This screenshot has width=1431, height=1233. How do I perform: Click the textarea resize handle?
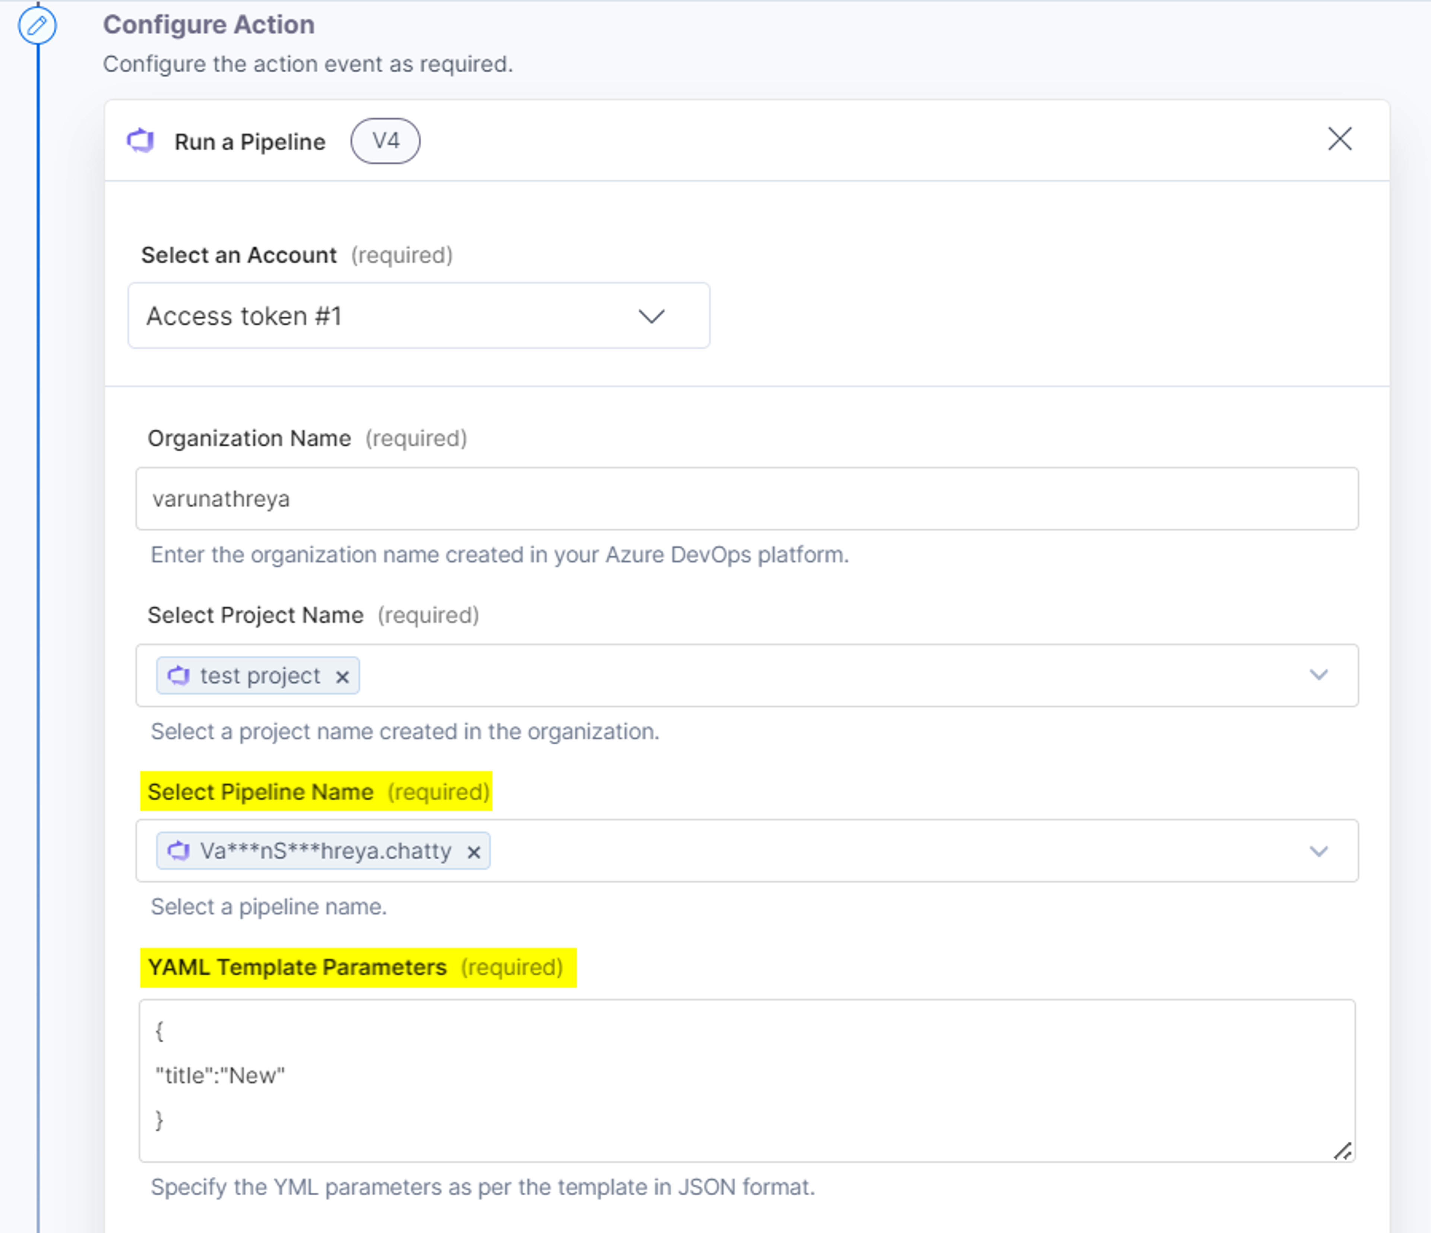click(x=1343, y=1151)
